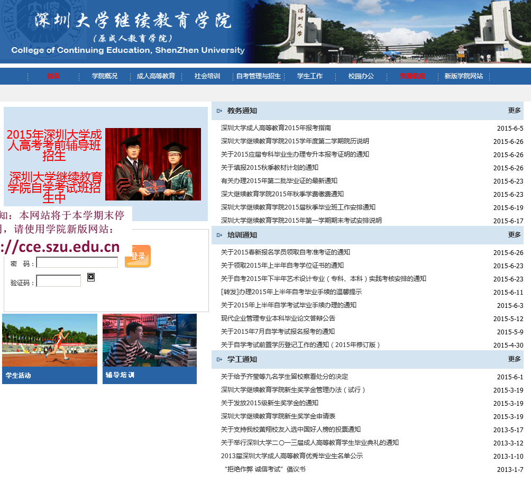Open the 专升本报考证明 notice
Viewport: 531px width, 483px height.
(x=295, y=154)
